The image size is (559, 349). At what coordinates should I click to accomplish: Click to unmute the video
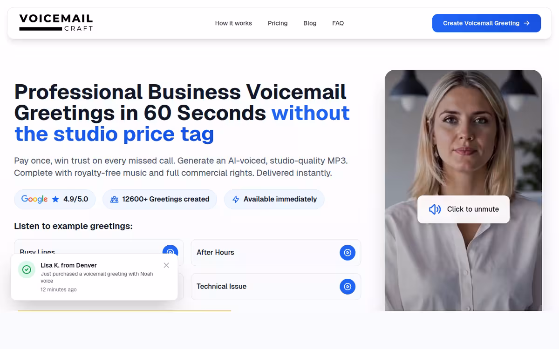click(x=464, y=209)
